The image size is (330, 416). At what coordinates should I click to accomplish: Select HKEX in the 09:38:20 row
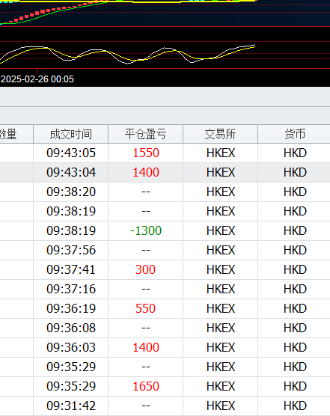point(221,192)
